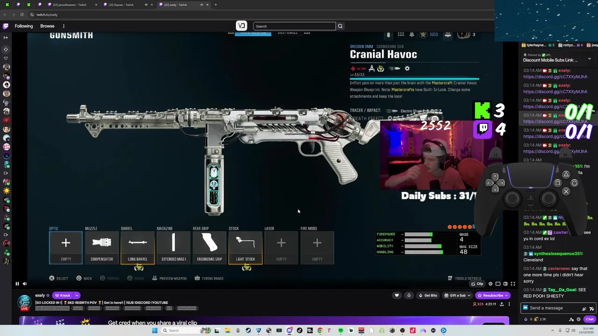
Task: Click the browser back arrow
Action: [6, 14]
